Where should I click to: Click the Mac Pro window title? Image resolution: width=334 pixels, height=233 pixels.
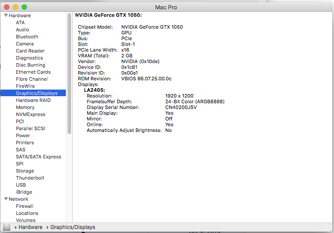166,7
